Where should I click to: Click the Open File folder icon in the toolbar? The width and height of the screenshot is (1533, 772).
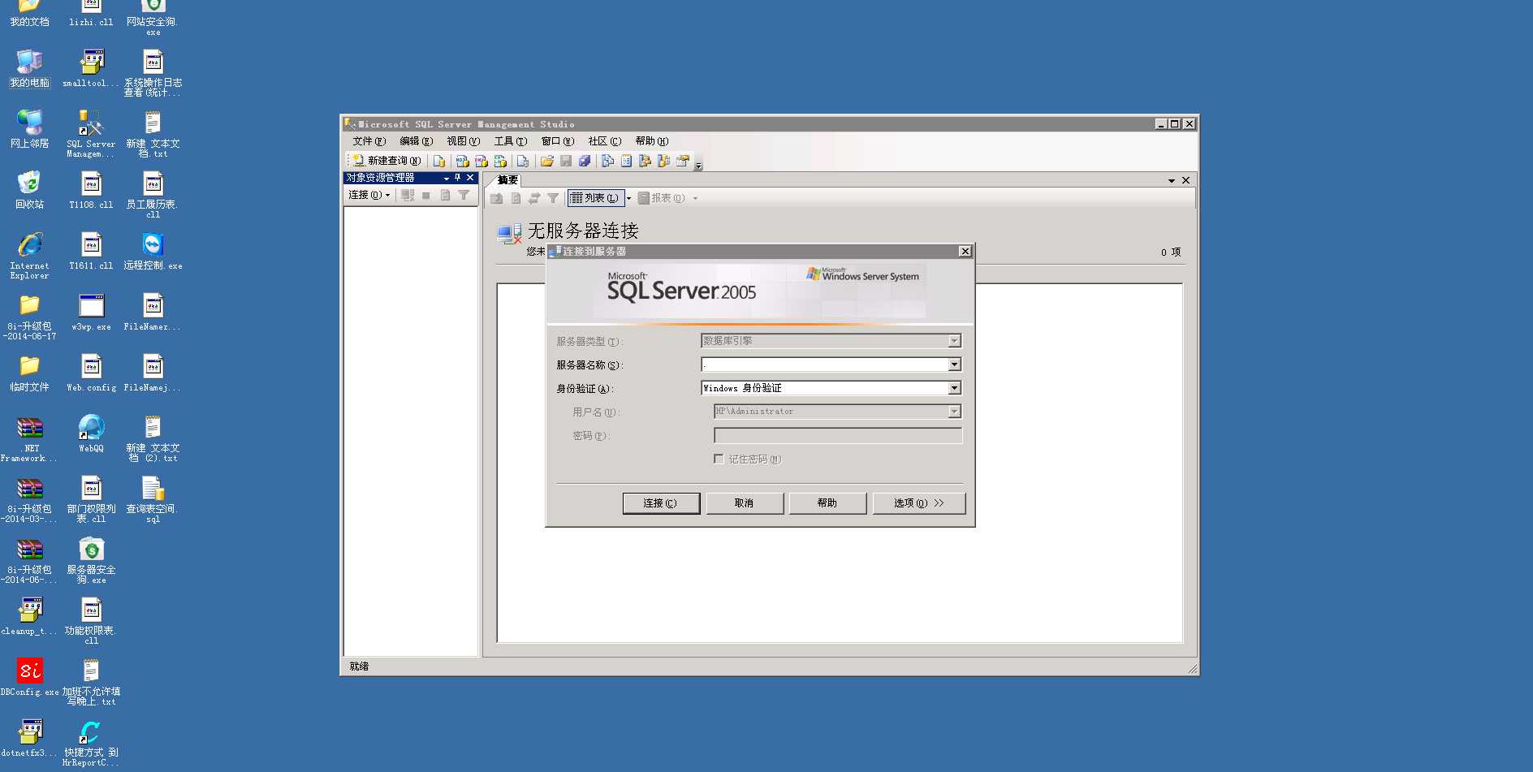(x=547, y=161)
